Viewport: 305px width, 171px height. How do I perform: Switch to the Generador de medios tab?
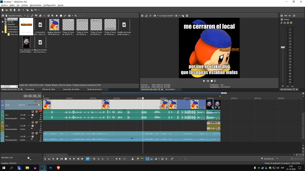point(71,89)
